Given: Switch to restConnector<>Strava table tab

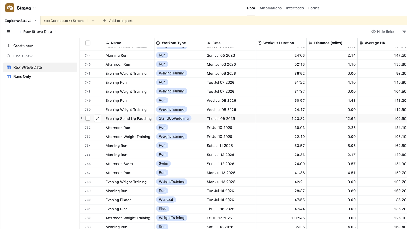Looking at the screenshot, I should 64,21.
